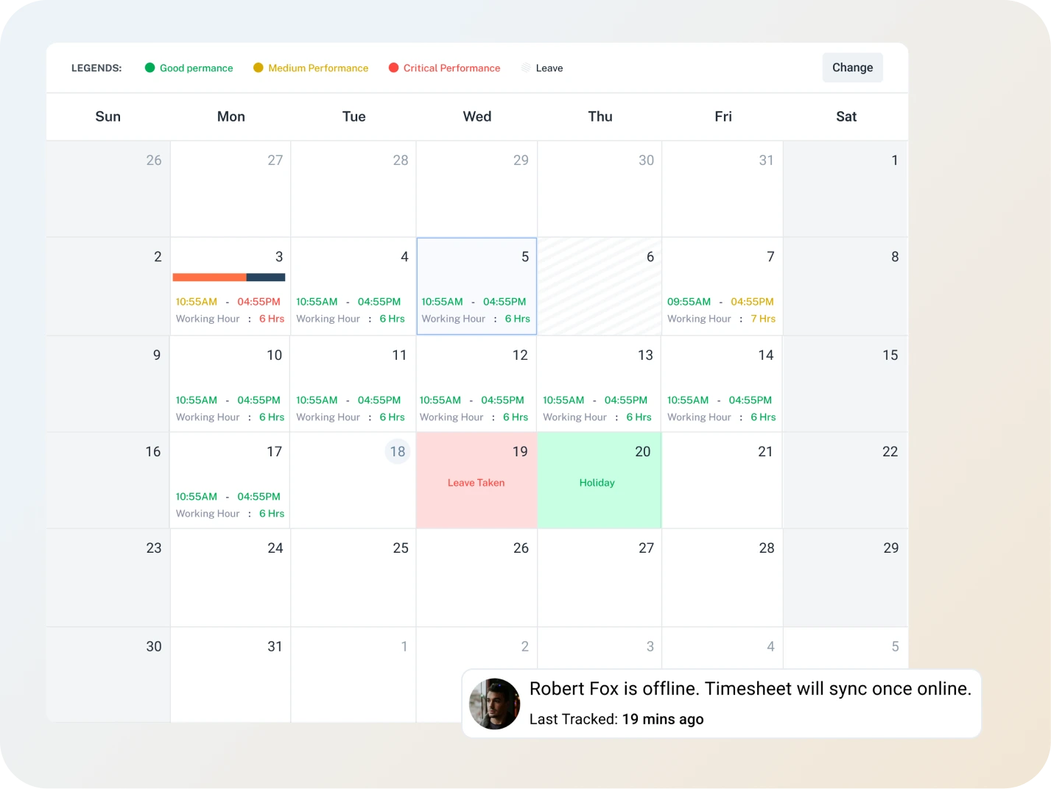Select the highlighted Wednesday 5 cell
Image resolution: width=1051 pixels, height=789 pixels.
tap(477, 286)
